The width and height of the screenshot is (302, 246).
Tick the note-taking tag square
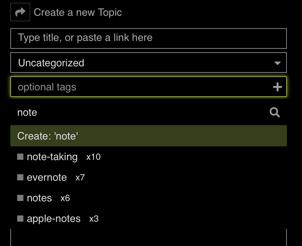[x=20, y=157]
